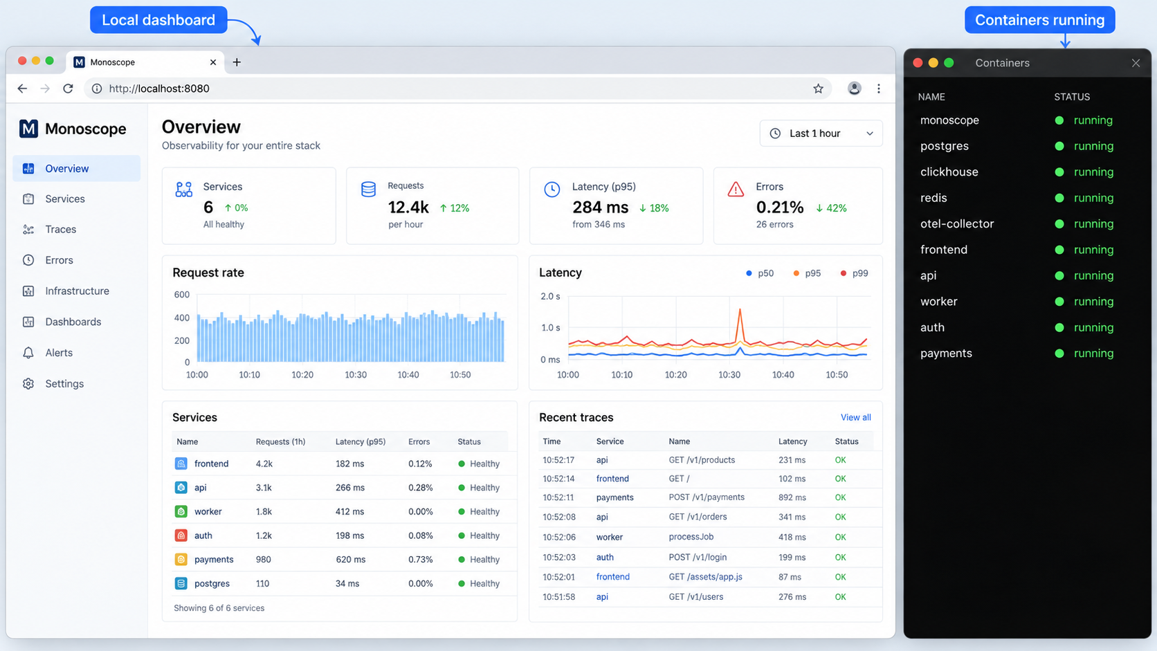1157x651 pixels.
Task: Click the Errors warning triangle icon
Action: tap(736, 189)
